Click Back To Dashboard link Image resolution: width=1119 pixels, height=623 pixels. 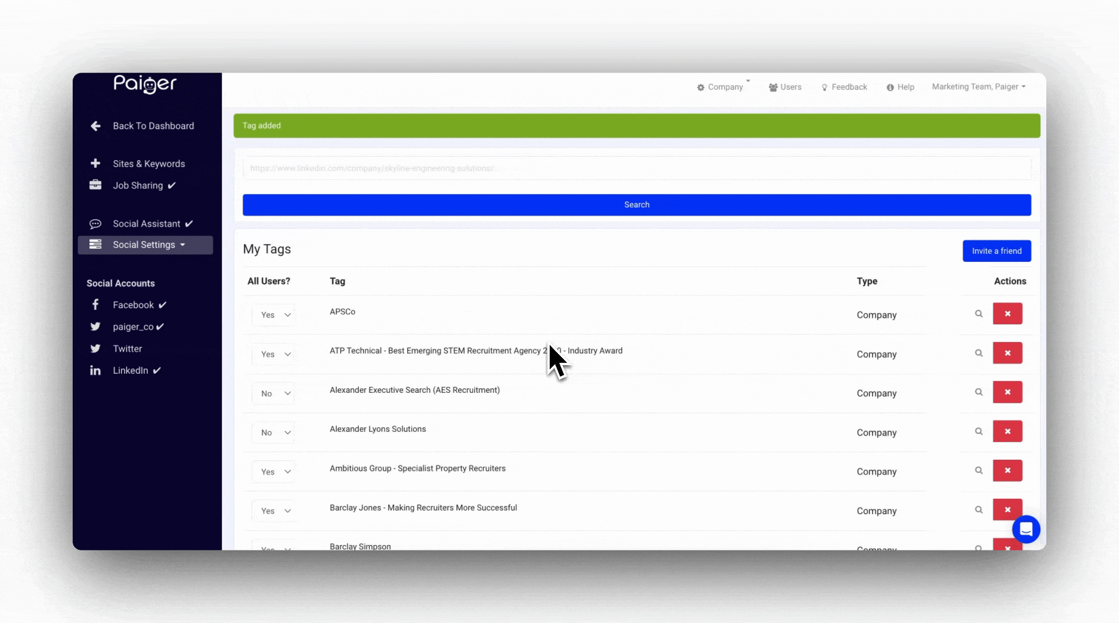click(x=153, y=126)
